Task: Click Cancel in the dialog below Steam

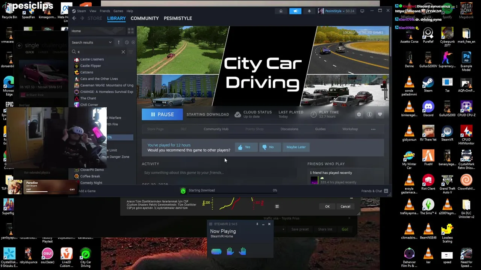Action: click(345, 207)
